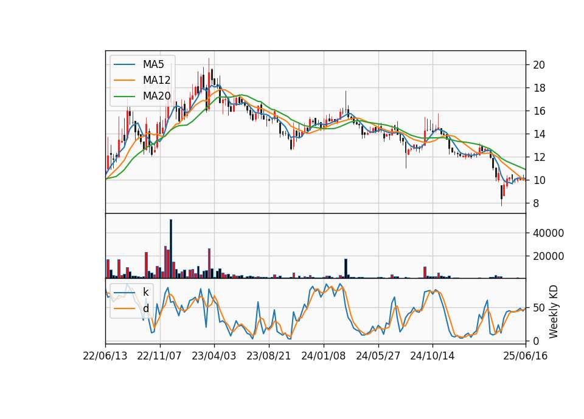Click the d legend label in KD panel
The width and height of the screenshot is (584, 419).
click(x=145, y=308)
